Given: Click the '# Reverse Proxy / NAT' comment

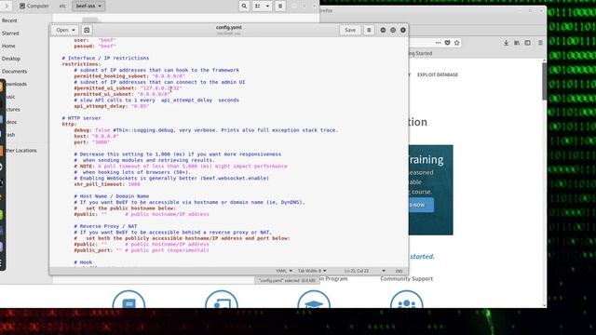Looking at the screenshot, I should point(105,226).
